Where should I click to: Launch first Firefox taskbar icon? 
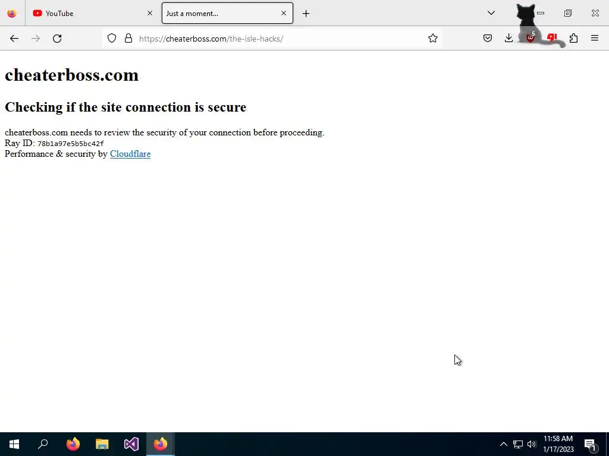(73, 444)
